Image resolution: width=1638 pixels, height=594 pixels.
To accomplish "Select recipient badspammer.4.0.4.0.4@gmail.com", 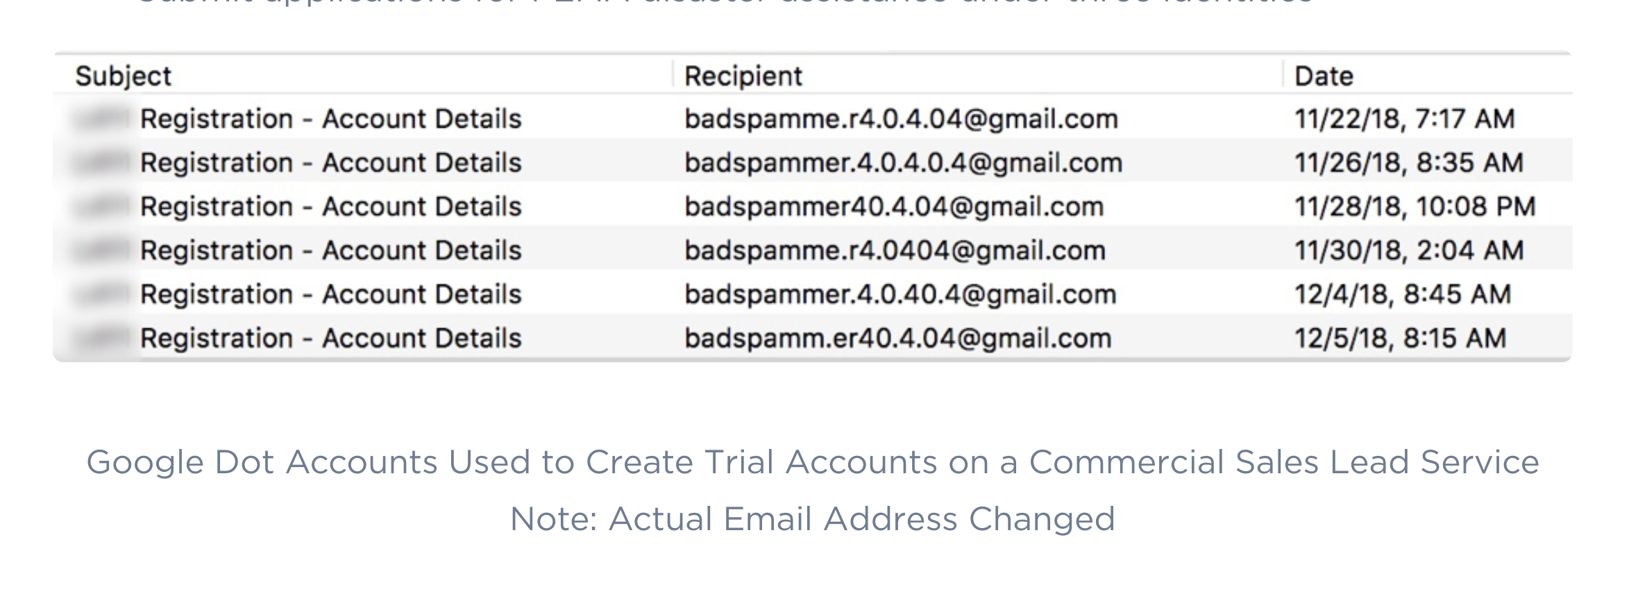I will pyautogui.click(x=903, y=162).
